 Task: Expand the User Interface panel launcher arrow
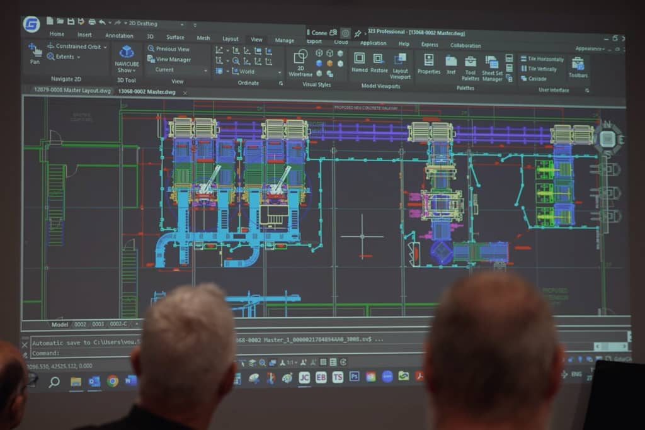click(x=587, y=91)
